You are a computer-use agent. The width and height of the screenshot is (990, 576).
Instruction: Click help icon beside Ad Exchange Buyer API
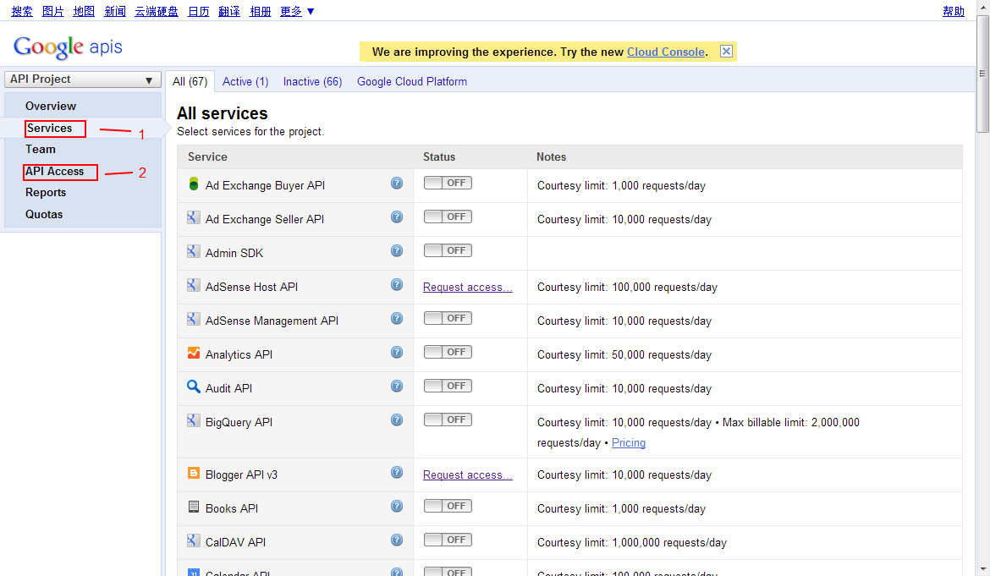click(396, 184)
